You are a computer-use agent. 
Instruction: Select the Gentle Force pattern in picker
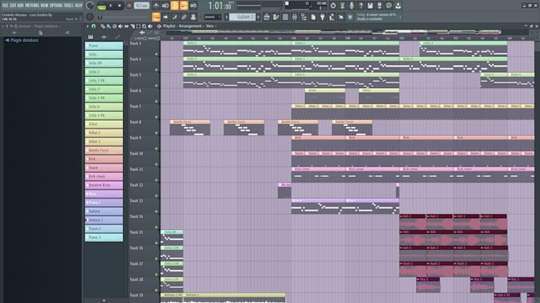104,150
